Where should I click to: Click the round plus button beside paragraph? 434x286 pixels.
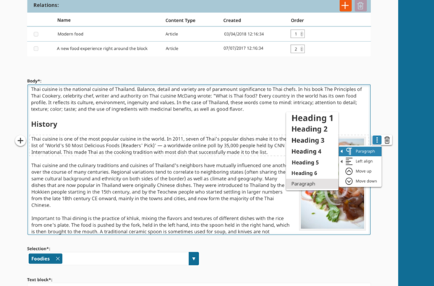point(20,141)
